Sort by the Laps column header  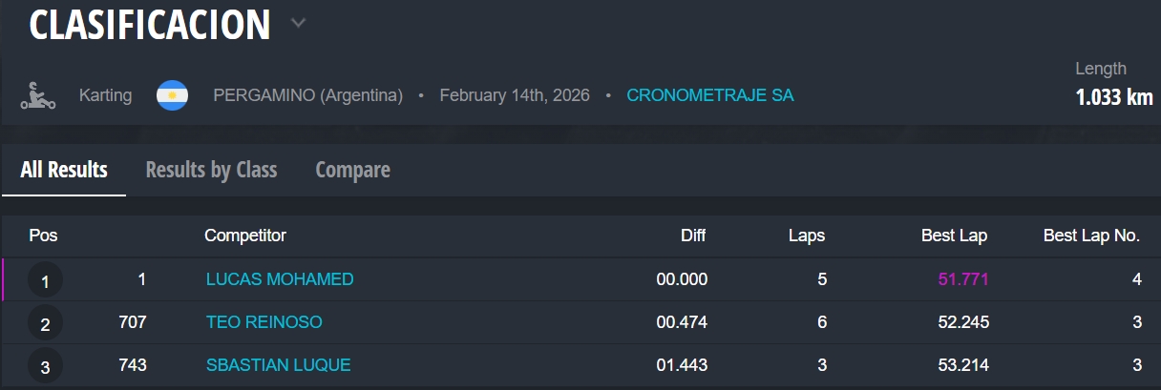[x=807, y=236]
